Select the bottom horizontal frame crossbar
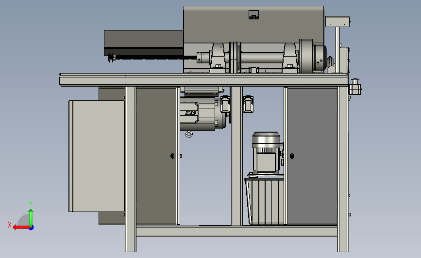The image size is (421, 258). tap(236, 231)
